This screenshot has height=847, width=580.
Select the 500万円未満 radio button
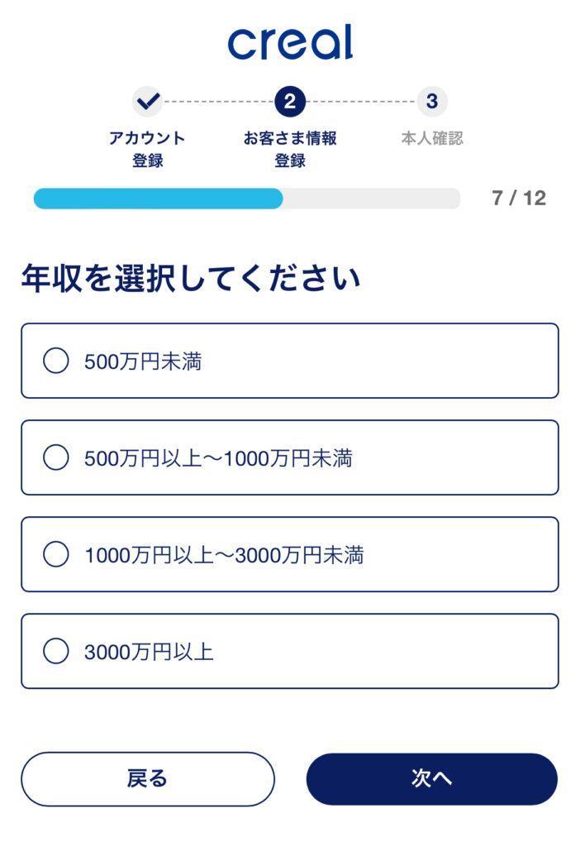[x=55, y=361]
